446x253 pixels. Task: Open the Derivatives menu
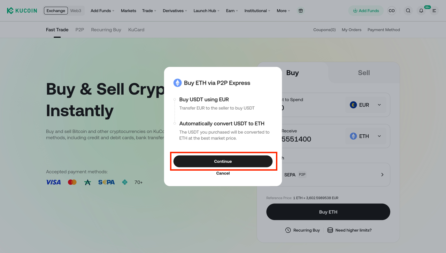[175, 10]
